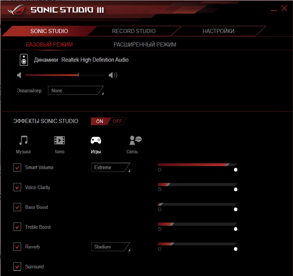This screenshot has height=276, width=293.
Task: Click the ЭФФЕКТЫ SONIC STUDIO heading
Action: coord(46,121)
